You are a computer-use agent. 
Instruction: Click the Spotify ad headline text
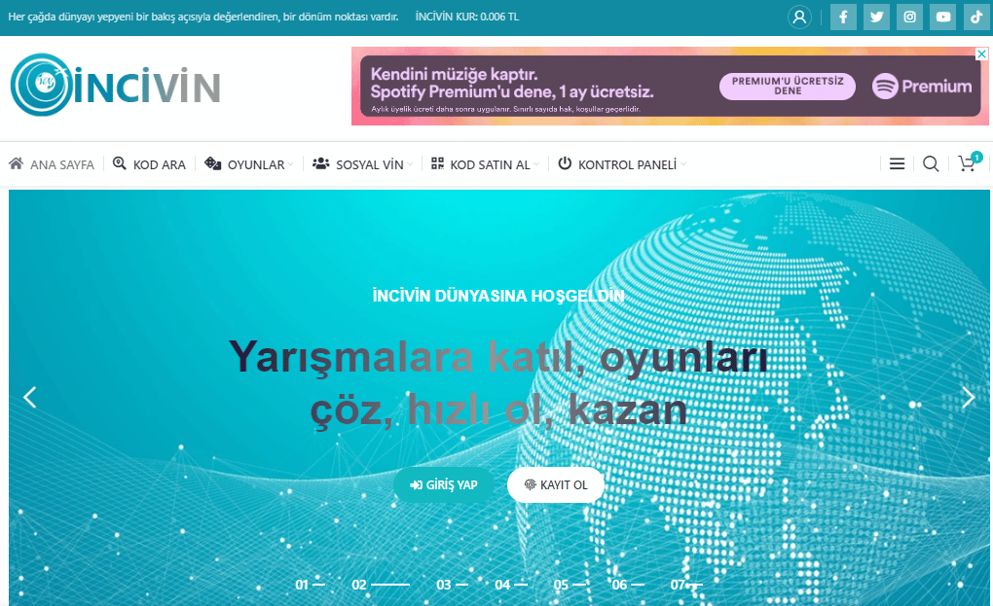coord(512,83)
